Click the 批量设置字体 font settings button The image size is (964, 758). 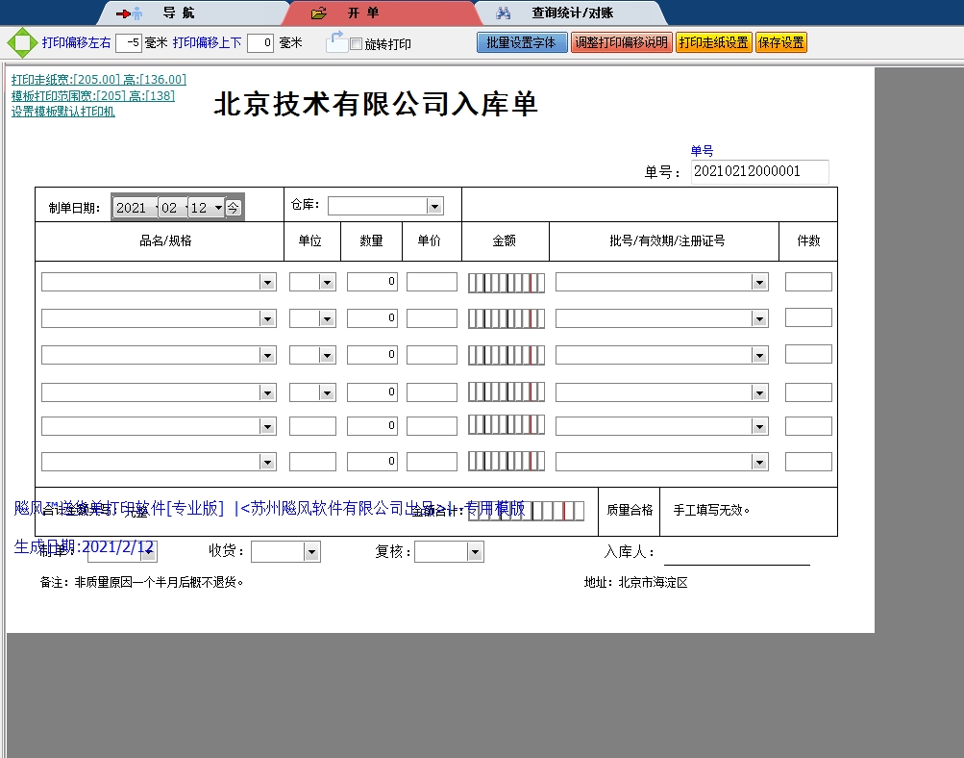point(522,42)
